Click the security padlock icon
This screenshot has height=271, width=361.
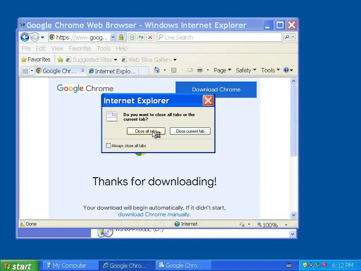click(121, 37)
